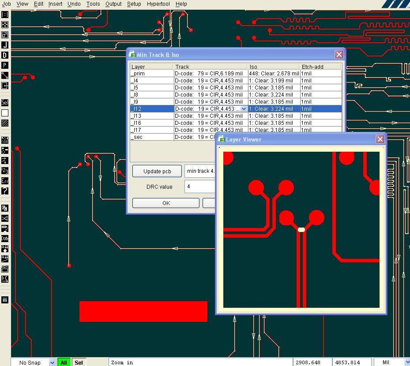The width and height of the screenshot is (410, 366).
Task: Select the P tool icon
Action: 5,65
